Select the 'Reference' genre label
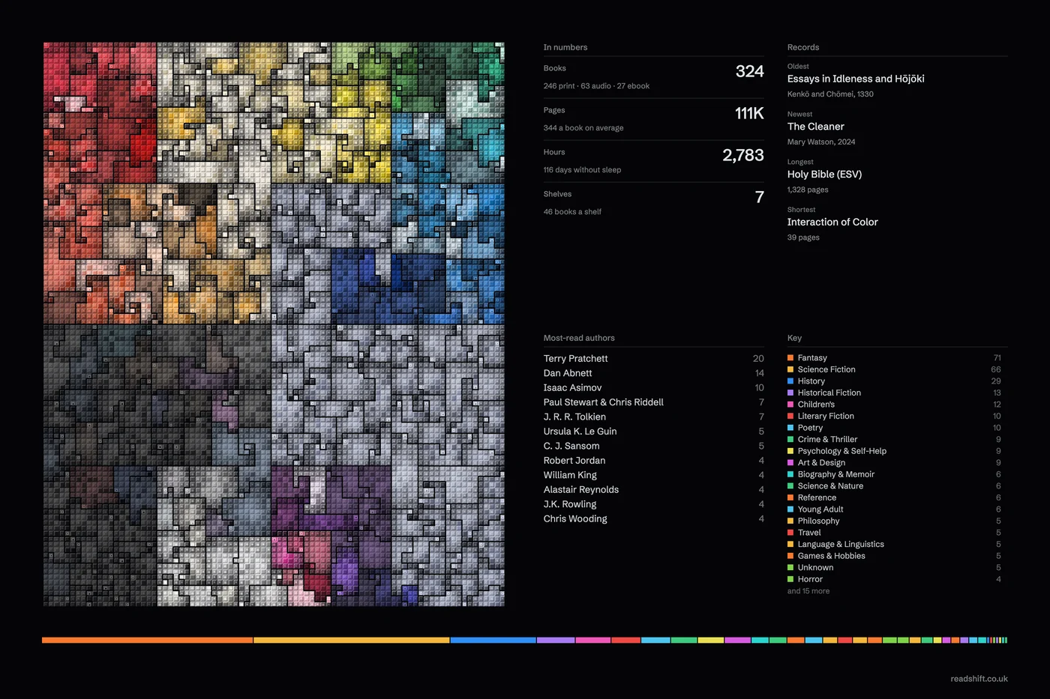 [817, 497]
